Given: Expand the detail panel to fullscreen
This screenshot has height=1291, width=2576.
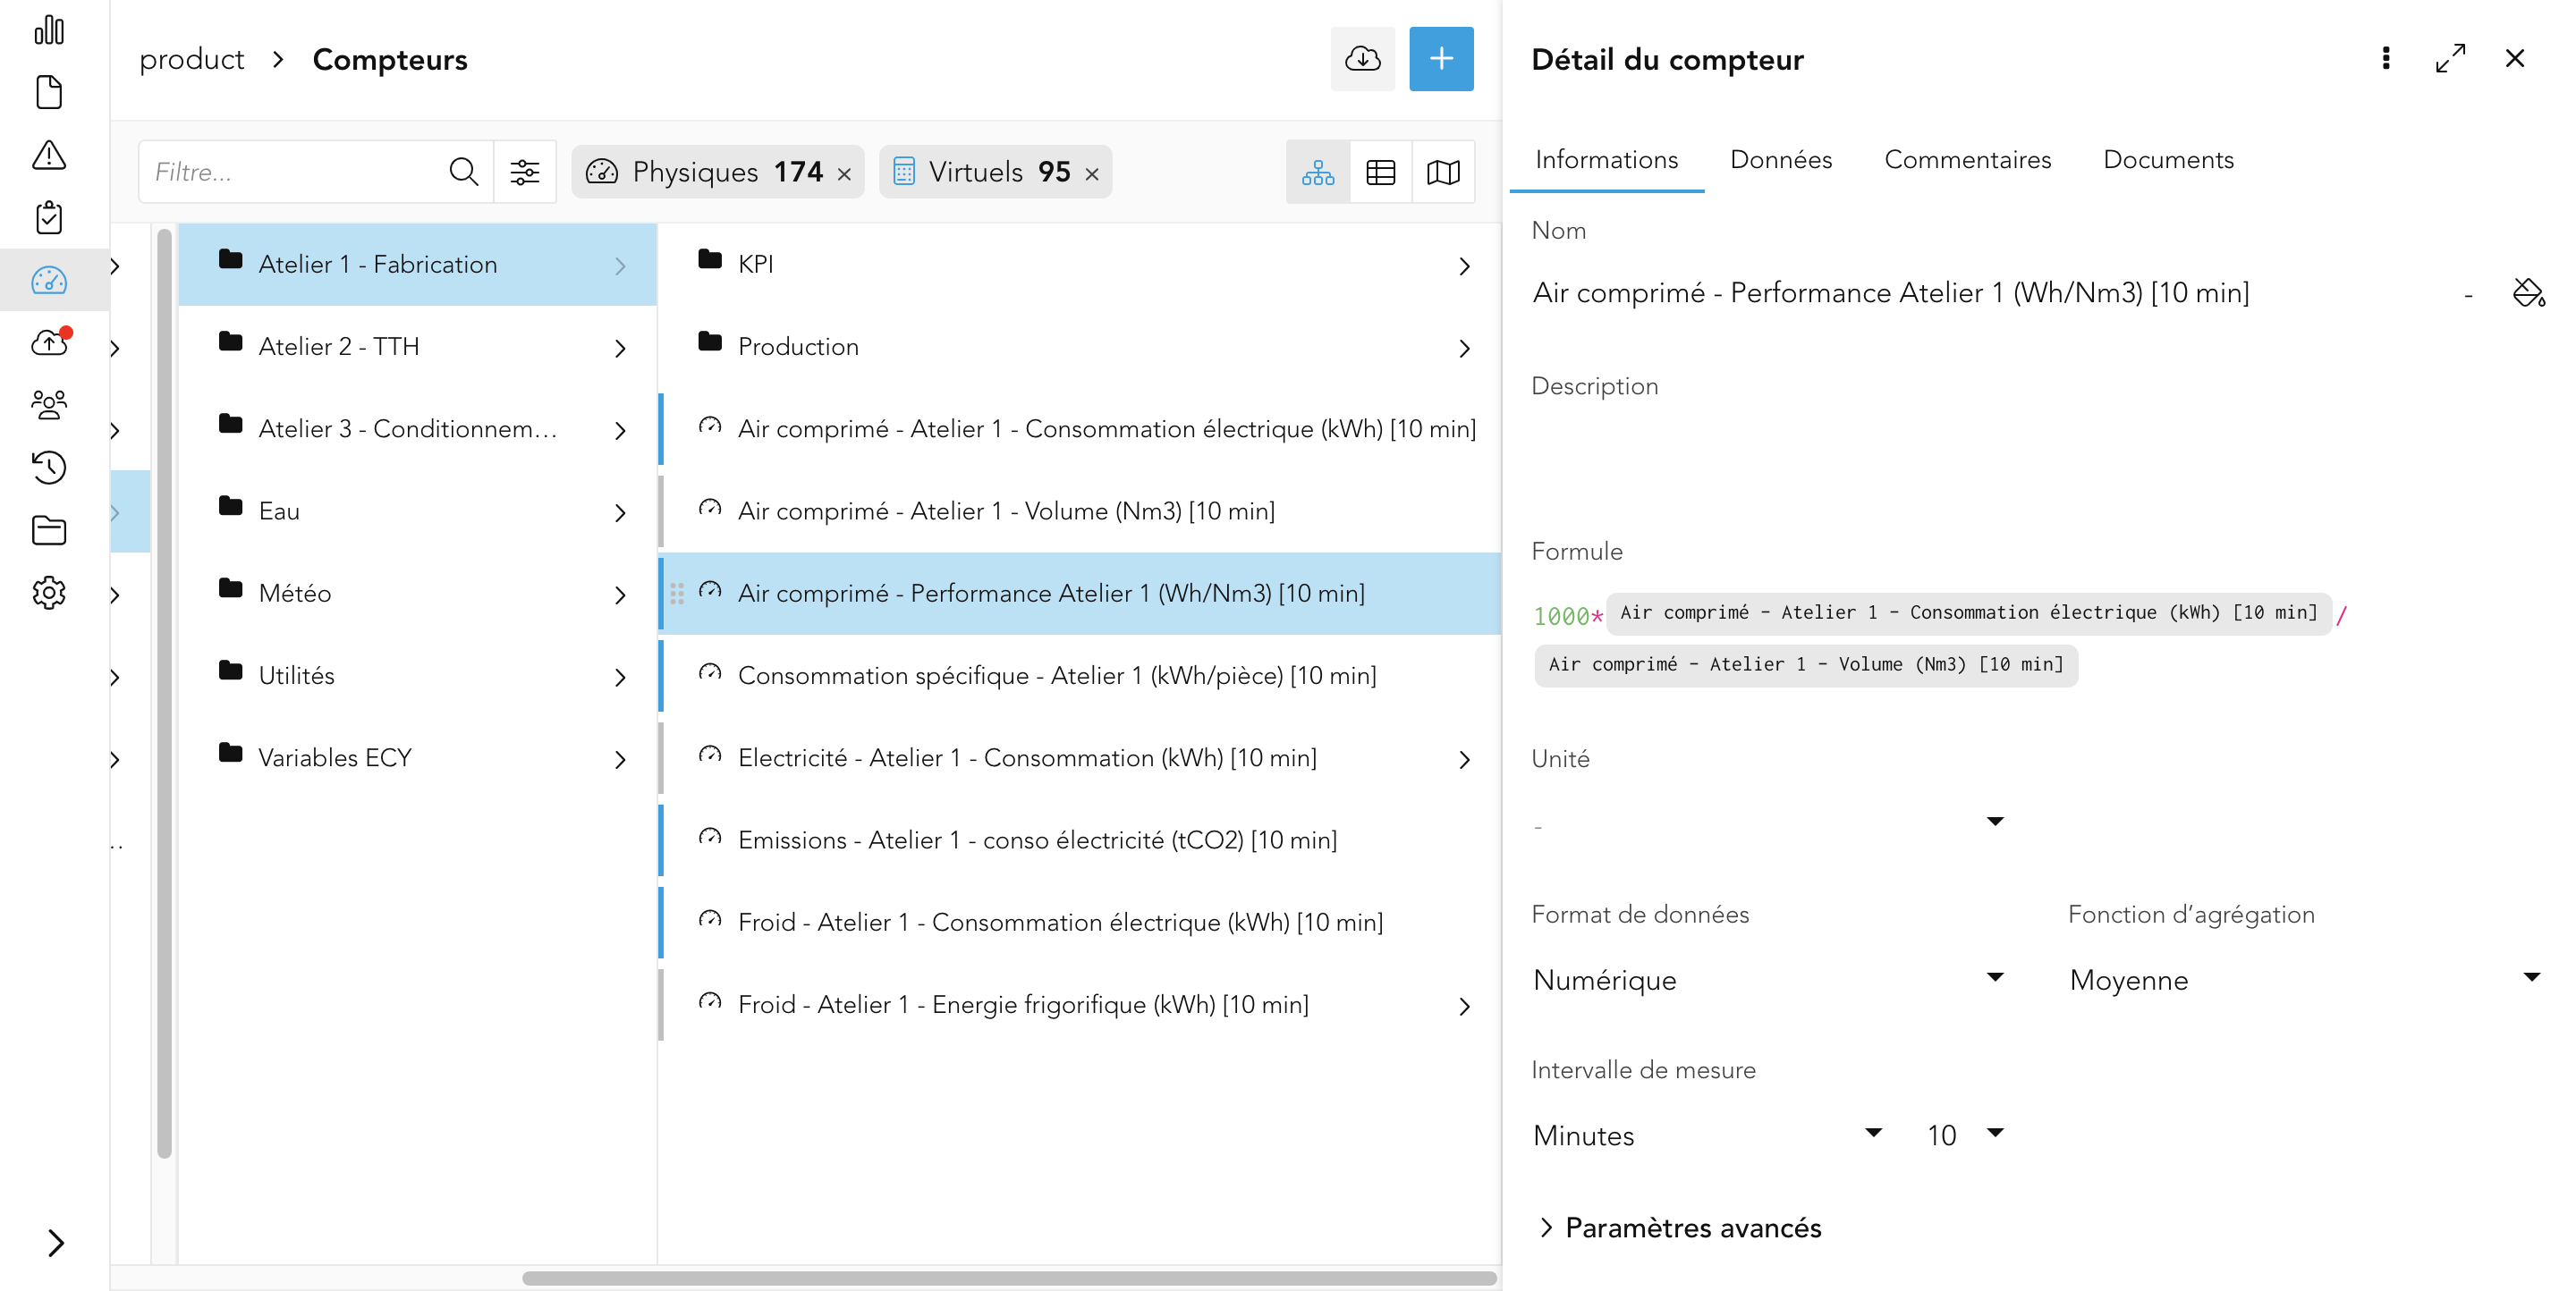Looking at the screenshot, I should (x=2451, y=58).
